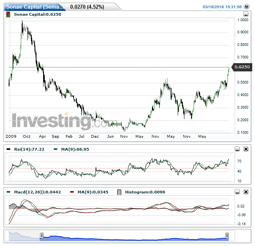Screen dimensions: 255x246
Task: Click the MA(9):66.95 label
Action: coord(75,149)
